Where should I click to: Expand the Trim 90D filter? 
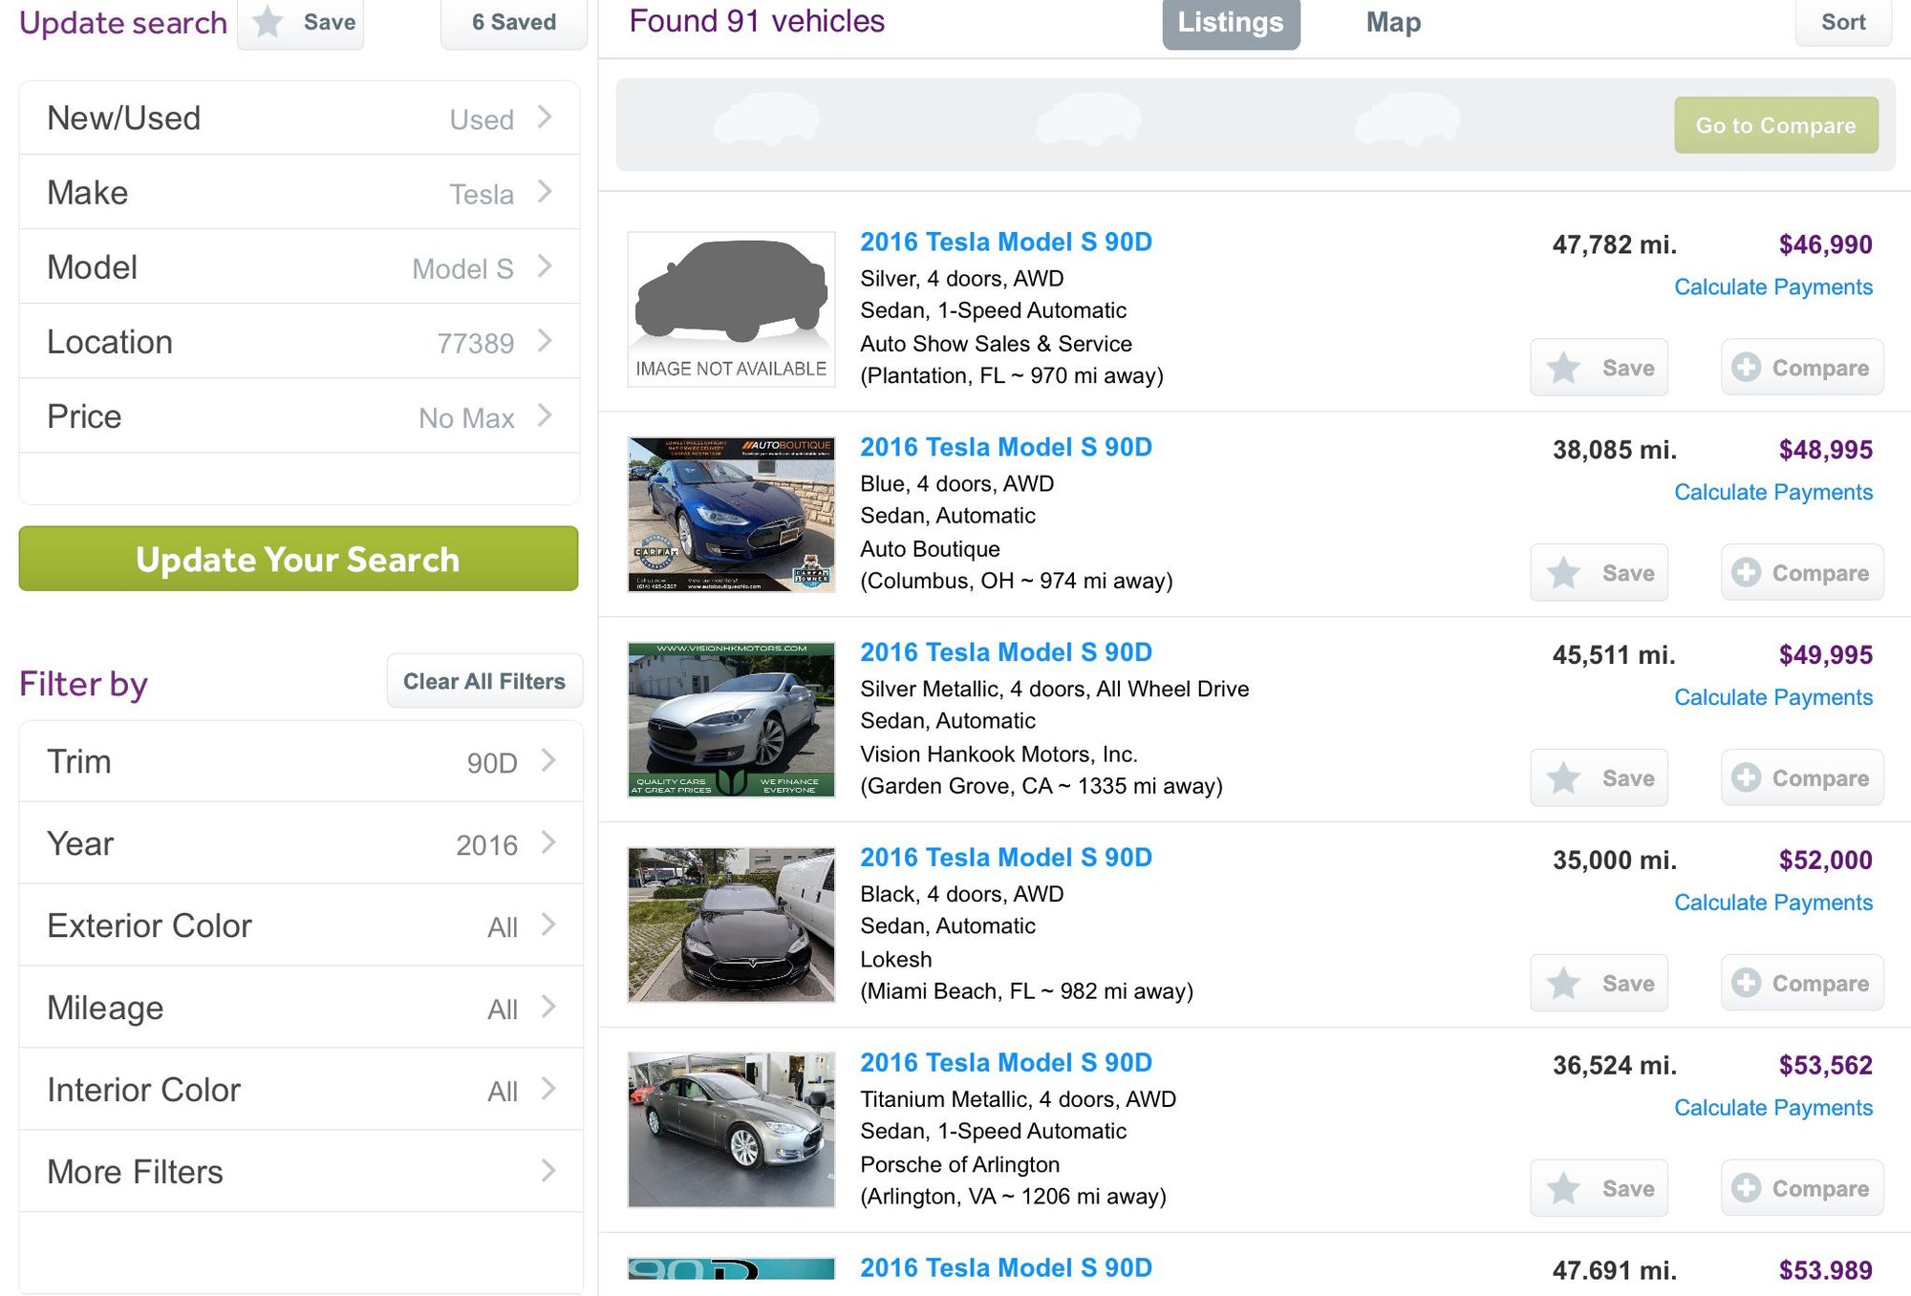(300, 762)
